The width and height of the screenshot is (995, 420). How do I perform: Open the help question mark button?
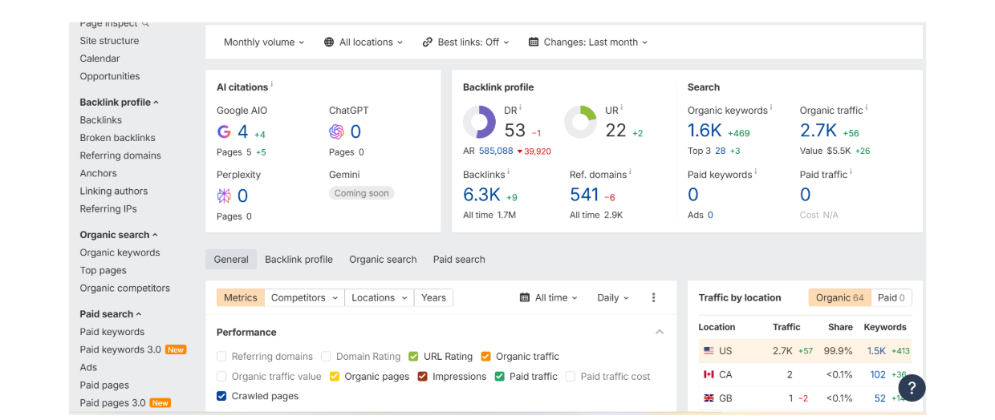point(912,388)
